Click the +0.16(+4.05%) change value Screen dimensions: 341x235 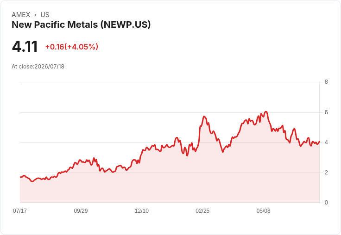(72, 47)
